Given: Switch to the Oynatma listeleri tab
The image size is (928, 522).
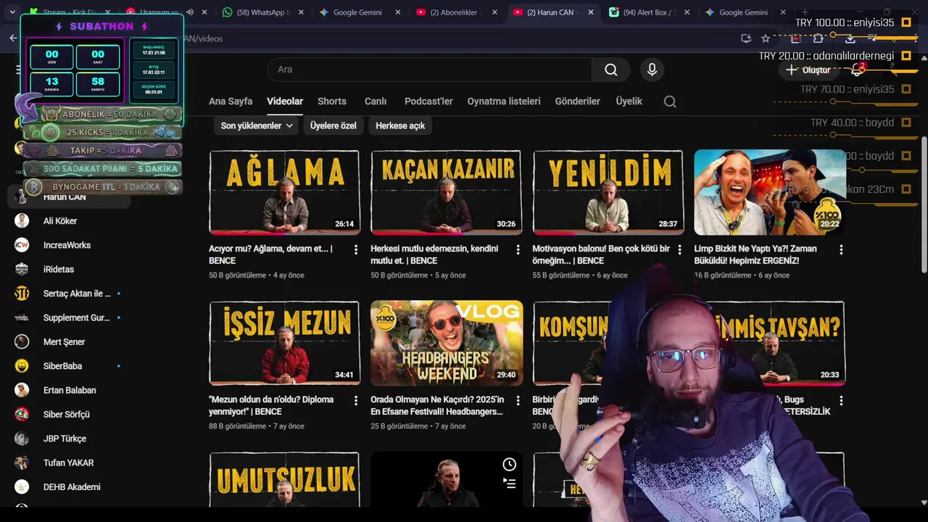Looking at the screenshot, I should [504, 101].
